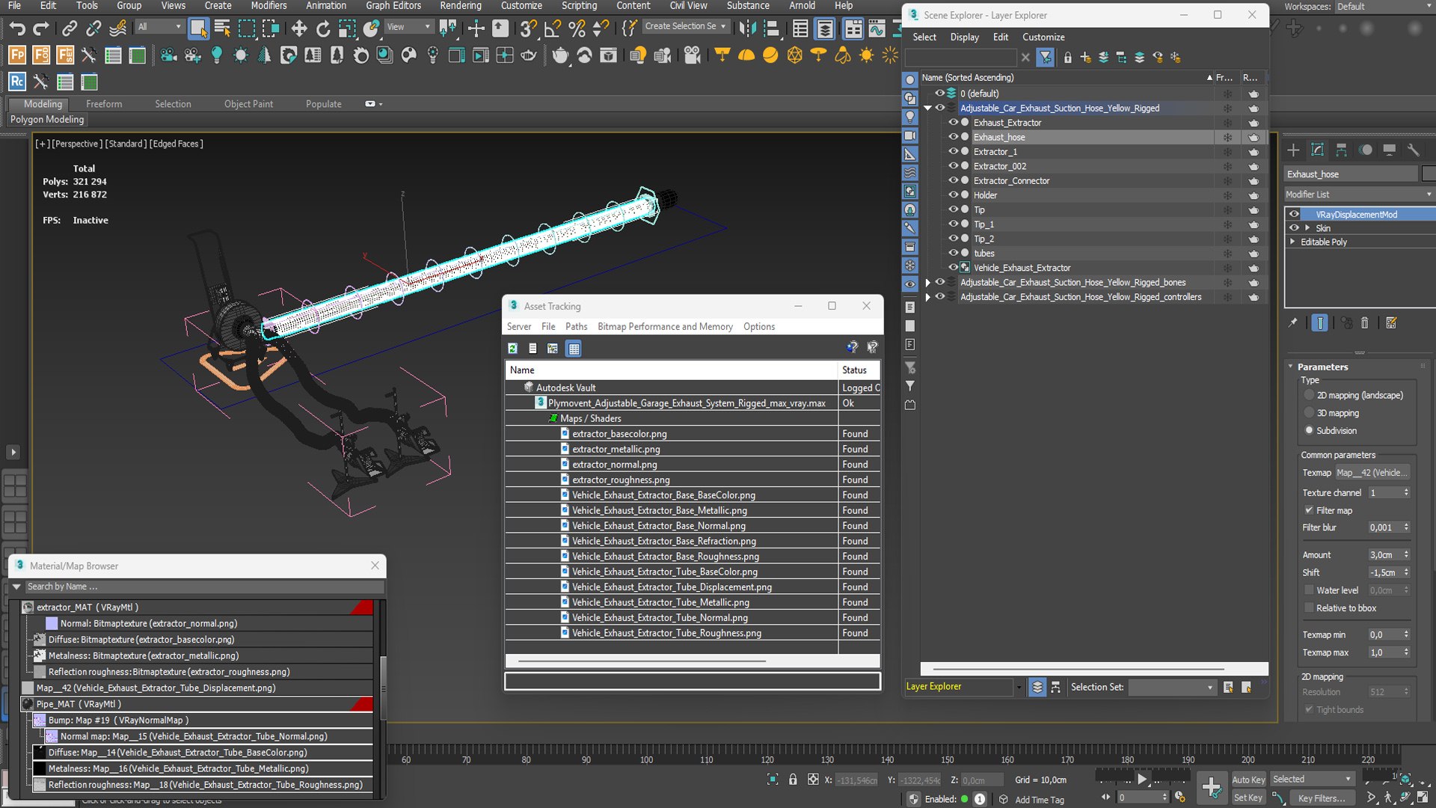1436x808 pixels.
Task: Open the Modifier List dropdown
Action: [1358, 195]
